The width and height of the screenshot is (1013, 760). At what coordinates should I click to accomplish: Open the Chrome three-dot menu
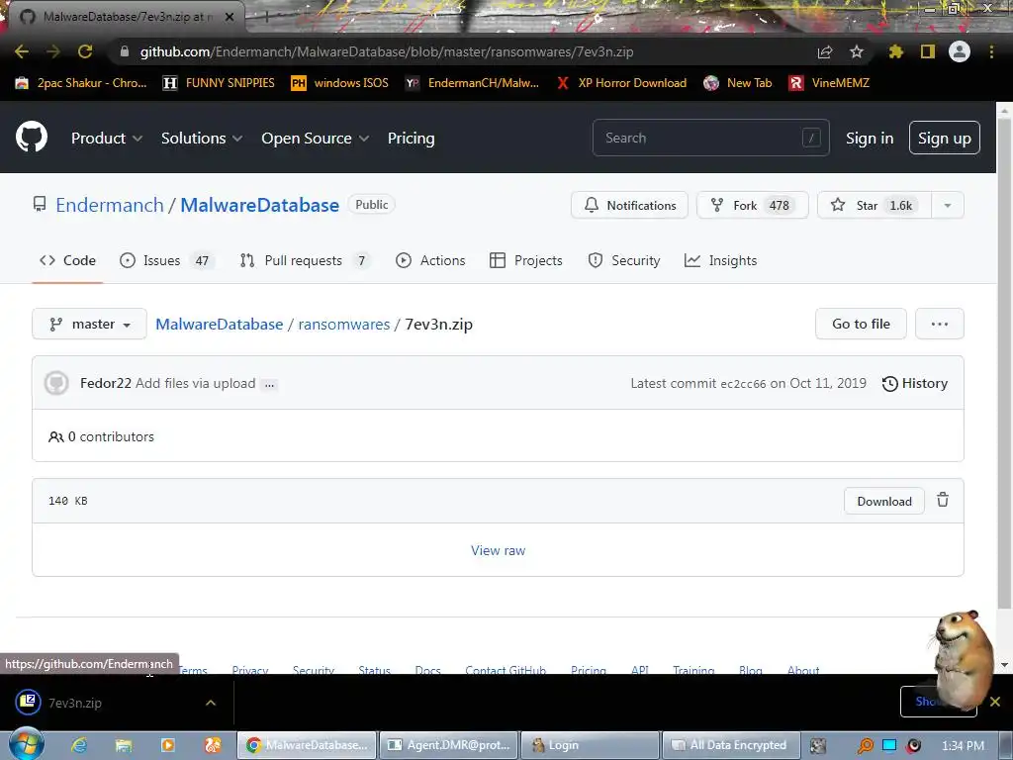coord(991,51)
